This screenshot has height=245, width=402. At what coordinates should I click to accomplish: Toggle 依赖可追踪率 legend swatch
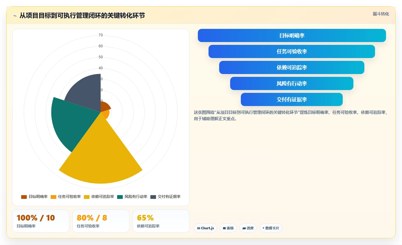[x=87, y=197]
